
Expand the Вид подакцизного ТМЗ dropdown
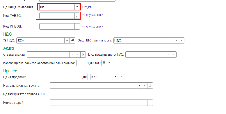click(168, 54)
